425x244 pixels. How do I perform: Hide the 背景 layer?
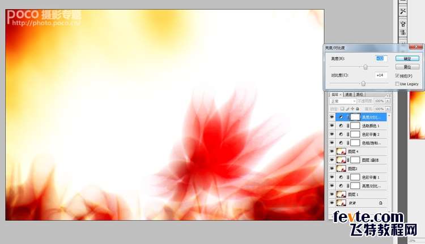tap(331, 203)
